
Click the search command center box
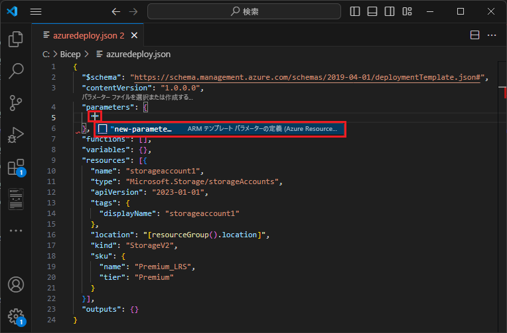tap(244, 12)
